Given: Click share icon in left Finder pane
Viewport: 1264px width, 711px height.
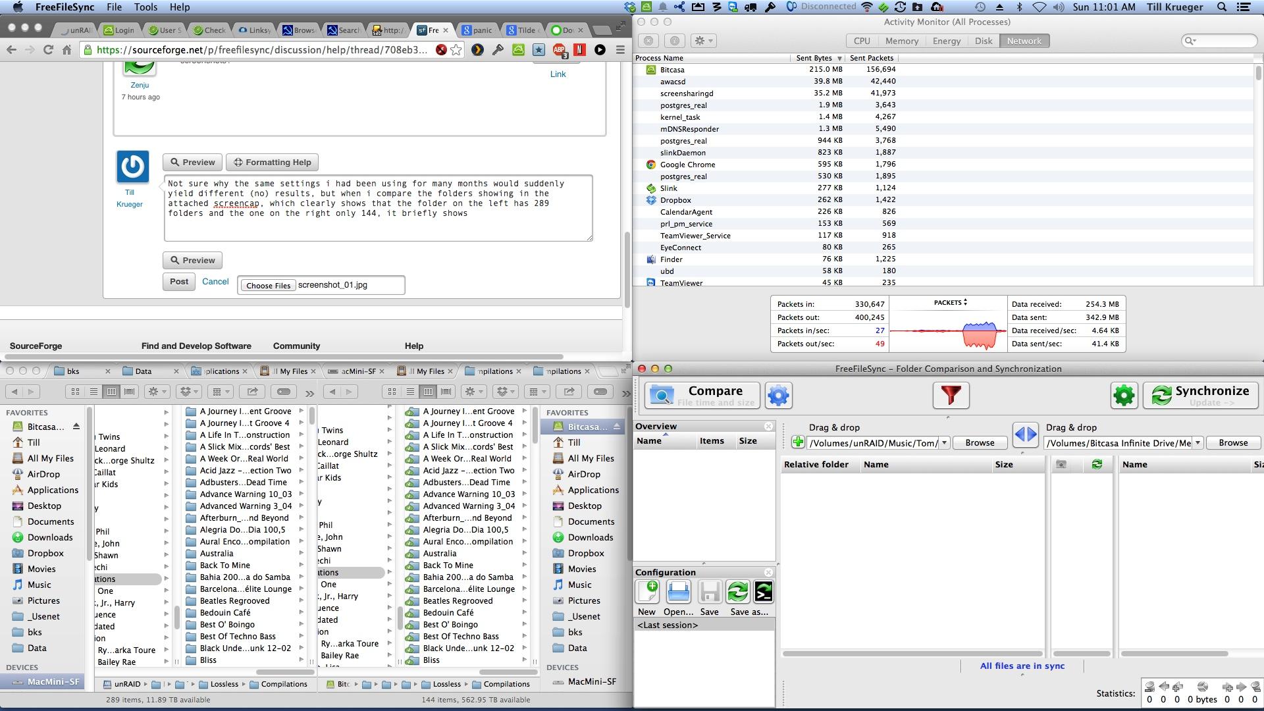Looking at the screenshot, I should (252, 392).
